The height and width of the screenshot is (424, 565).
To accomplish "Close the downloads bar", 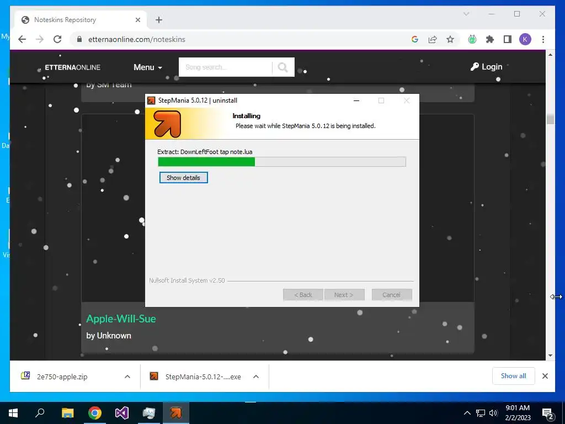I will (545, 376).
